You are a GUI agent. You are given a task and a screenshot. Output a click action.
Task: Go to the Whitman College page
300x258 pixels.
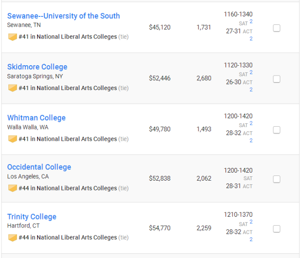pos(37,118)
